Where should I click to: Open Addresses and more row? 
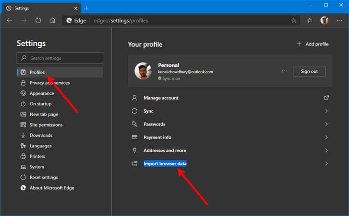pyautogui.click(x=230, y=151)
